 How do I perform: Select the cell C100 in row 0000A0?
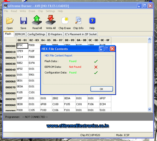coord(58,105)
